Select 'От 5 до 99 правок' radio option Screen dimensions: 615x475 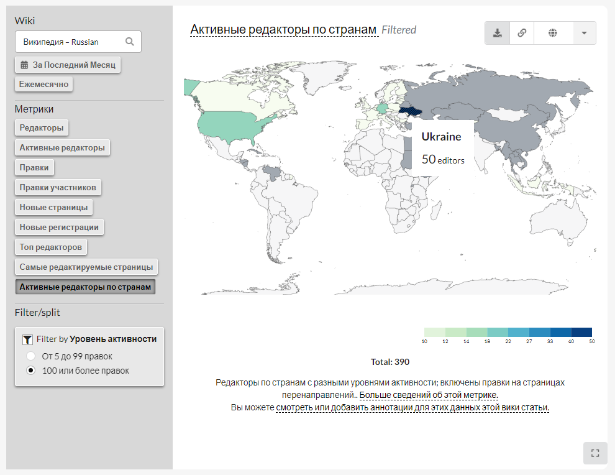tap(30, 356)
